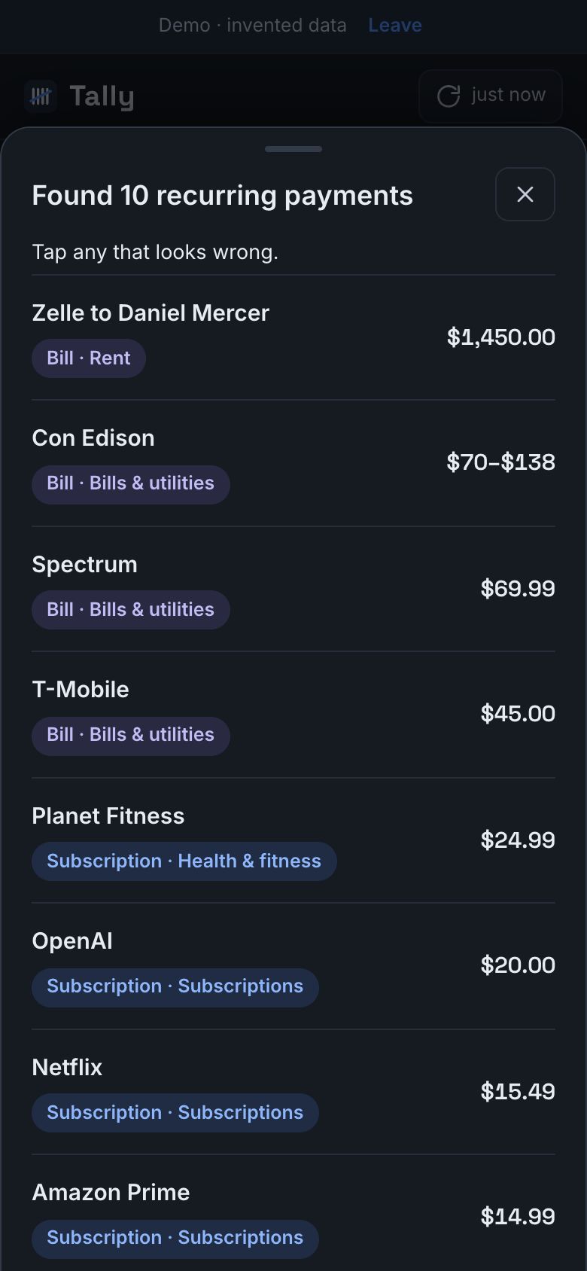Open the Con Edison payment row

(293, 463)
